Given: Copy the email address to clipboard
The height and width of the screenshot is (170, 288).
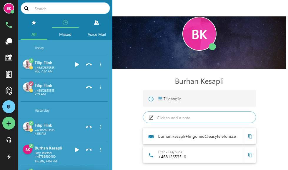Looking at the screenshot, I should coord(250,136).
